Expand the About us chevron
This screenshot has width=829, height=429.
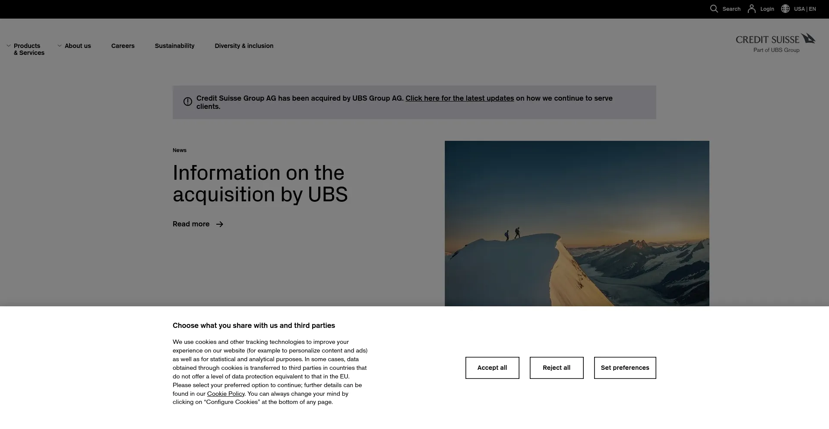[x=60, y=46]
